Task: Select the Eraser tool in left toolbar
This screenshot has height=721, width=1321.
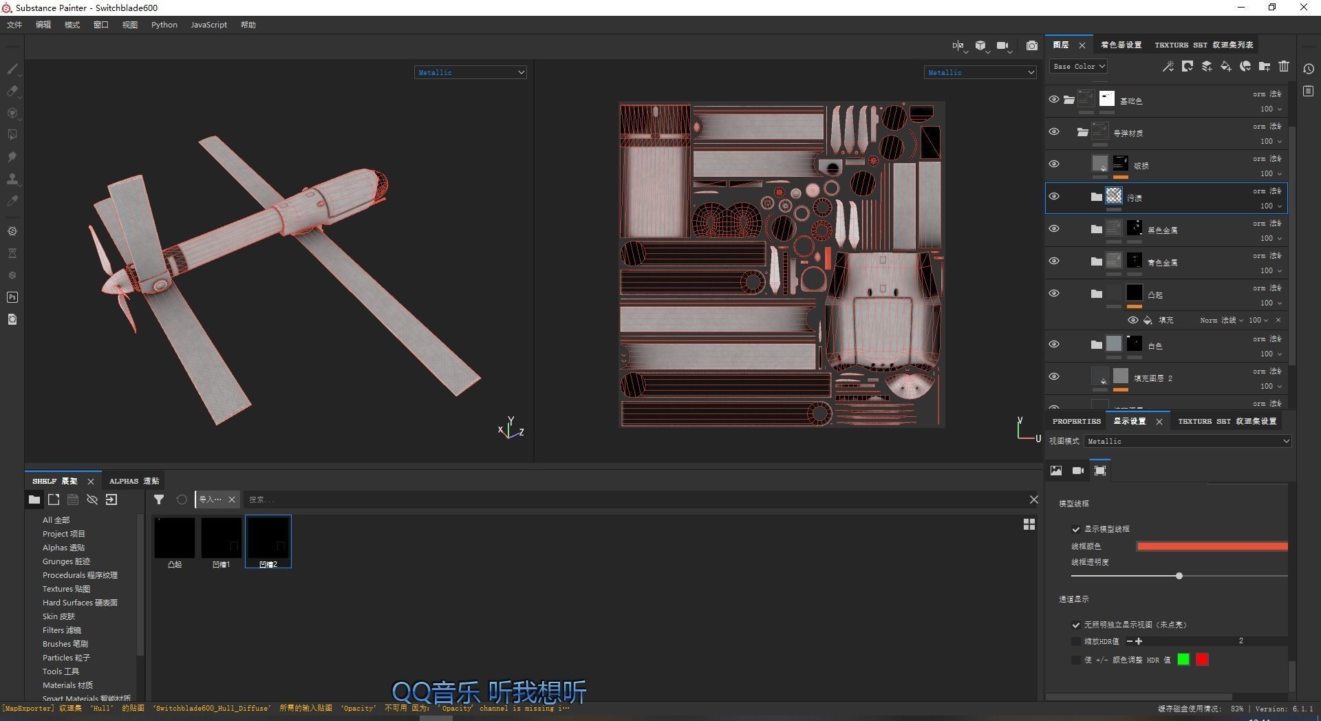Action: (12, 91)
